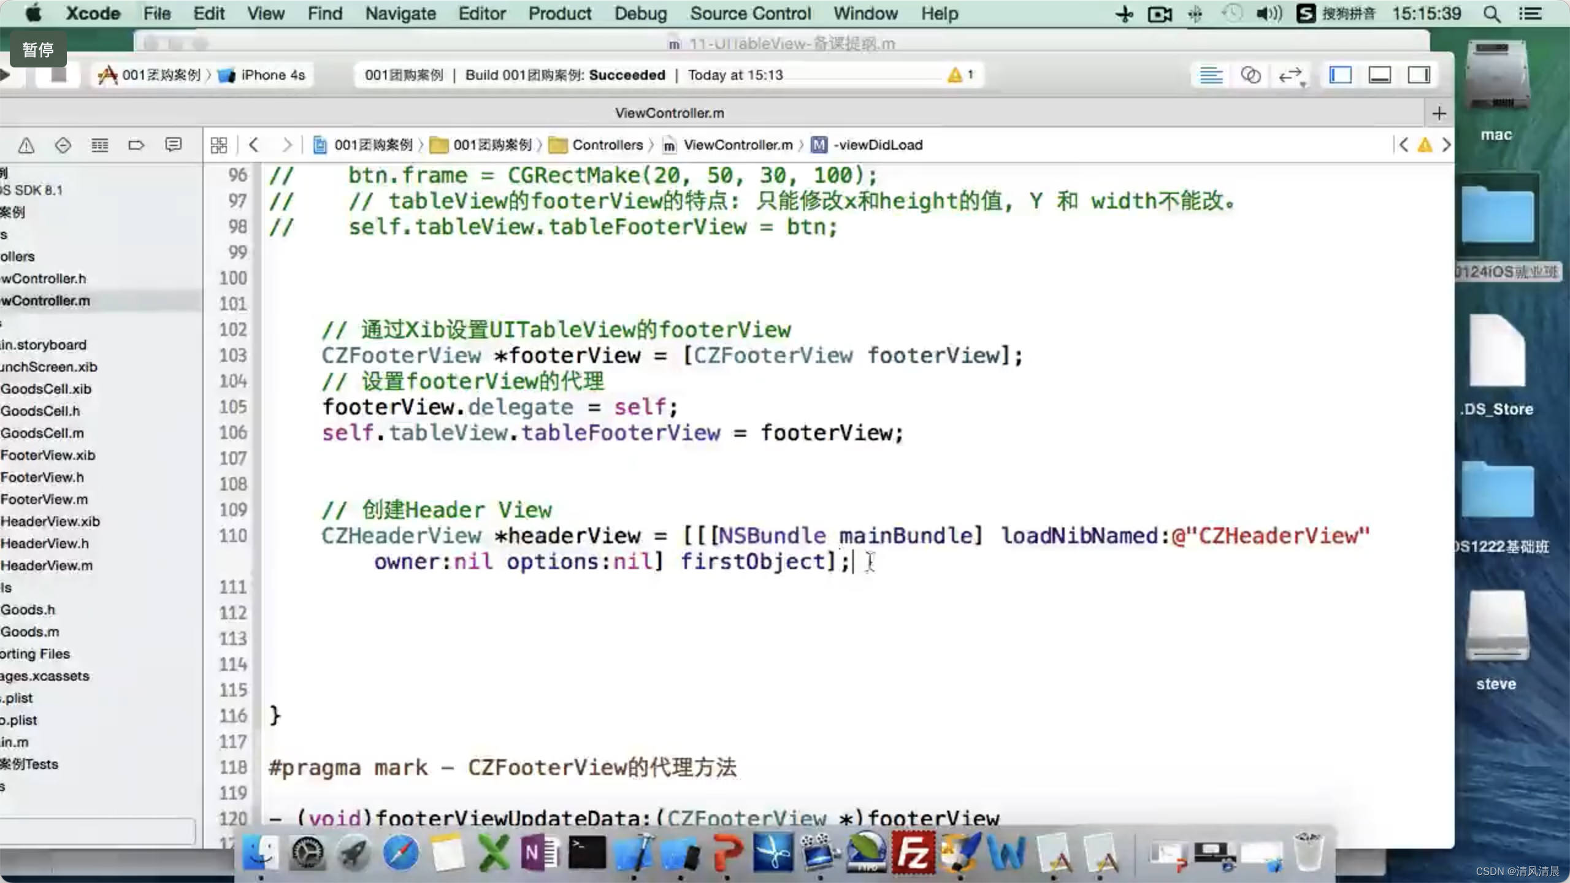
Task: Open the Controllers jump bar segment
Action: point(596,145)
